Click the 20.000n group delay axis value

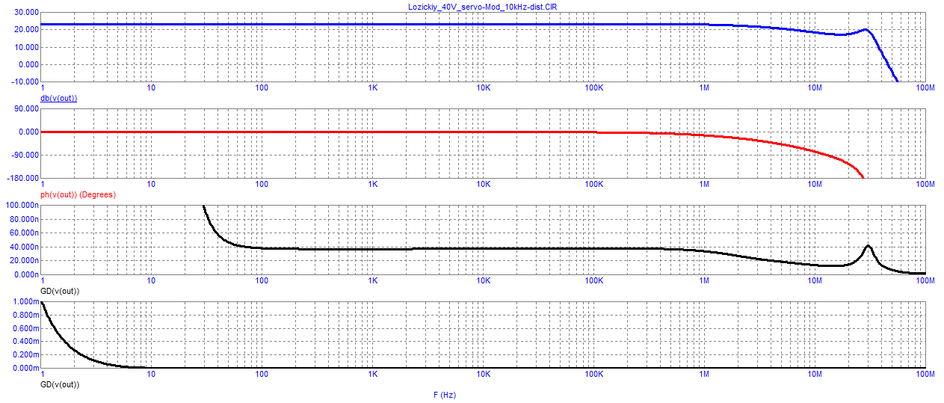(23, 260)
